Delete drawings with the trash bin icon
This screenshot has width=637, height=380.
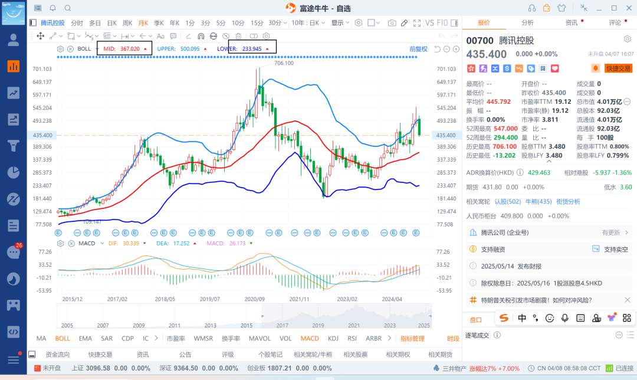point(238,36)
